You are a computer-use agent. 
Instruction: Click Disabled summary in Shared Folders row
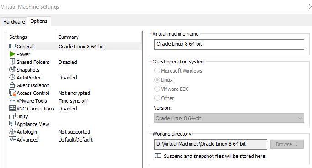[68, 62]
